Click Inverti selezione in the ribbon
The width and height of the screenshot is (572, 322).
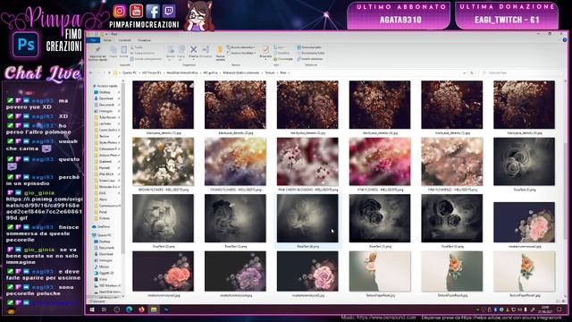click(309, 59)
